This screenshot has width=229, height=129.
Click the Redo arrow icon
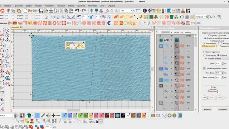coord(84,11)
